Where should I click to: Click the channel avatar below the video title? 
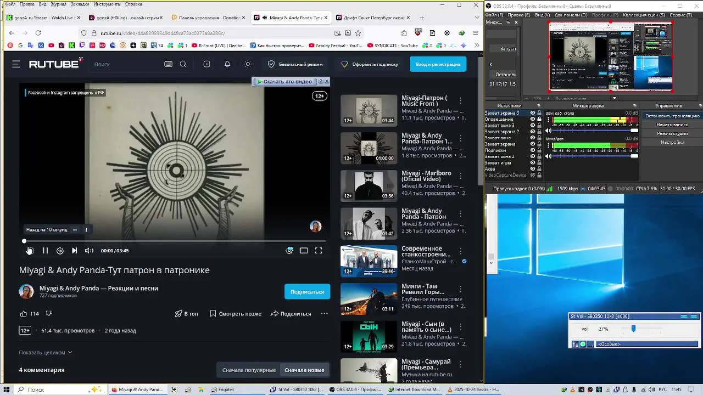coord(26,291)
